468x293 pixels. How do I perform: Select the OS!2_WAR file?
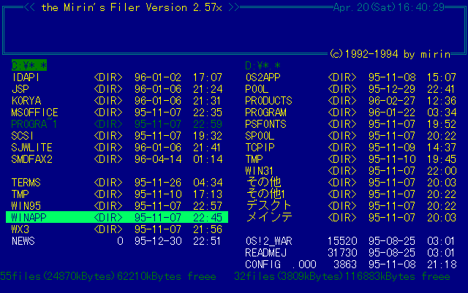pyautogui.click(x=351, y=241)
